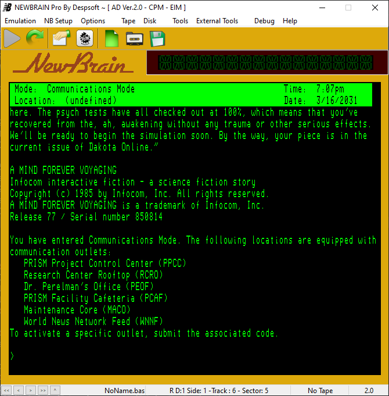Image resolution: width=389 pixels, height=396 pixels.
Task: Click the 'Mode: Communications Mode' header text
Action: click(x=75, y=89)
